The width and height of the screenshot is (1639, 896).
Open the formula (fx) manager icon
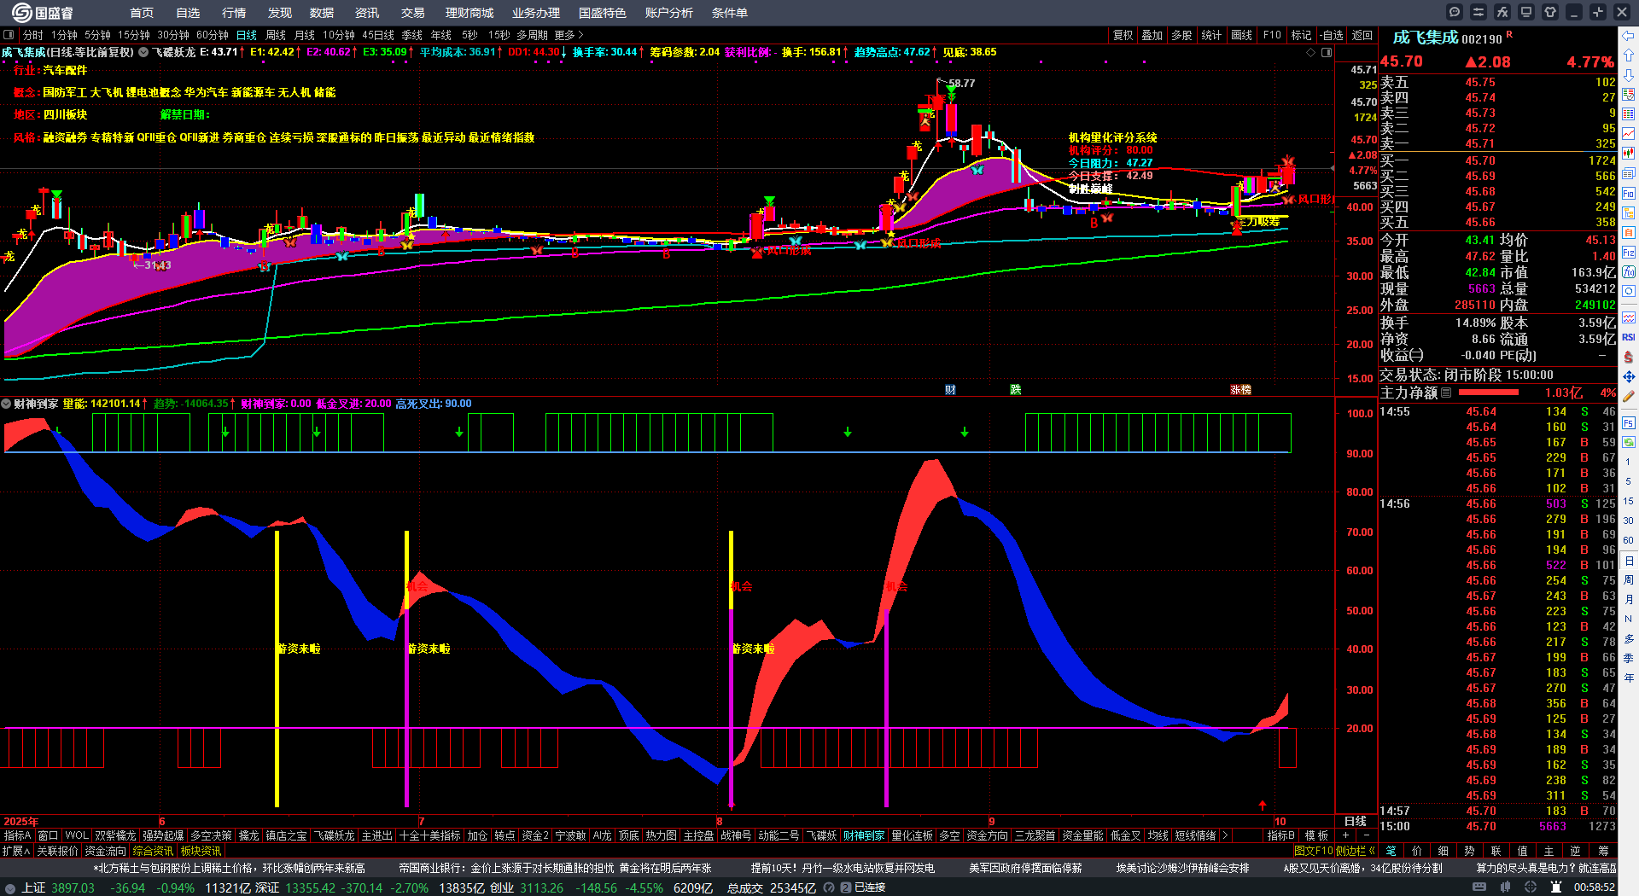point(1502,12)
